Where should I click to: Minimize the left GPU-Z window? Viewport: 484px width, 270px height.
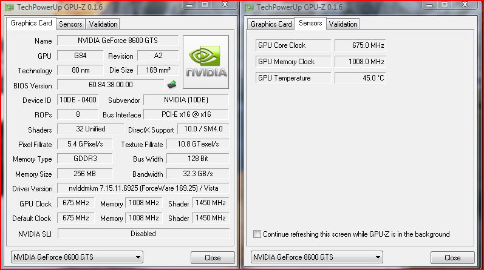point(189,5)
